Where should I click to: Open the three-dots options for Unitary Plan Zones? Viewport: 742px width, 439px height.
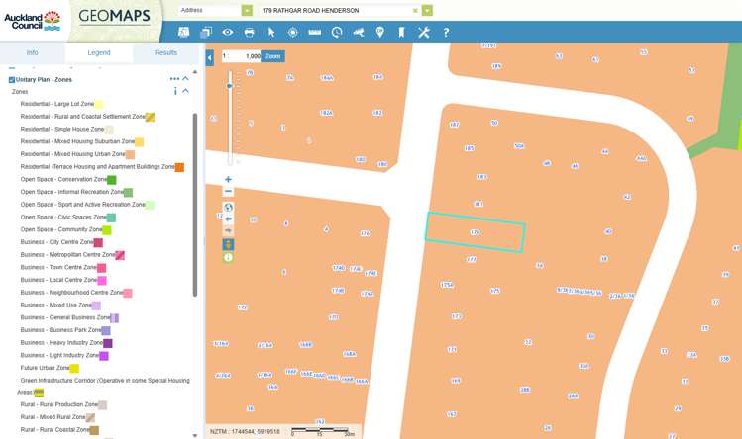point(174,79)
